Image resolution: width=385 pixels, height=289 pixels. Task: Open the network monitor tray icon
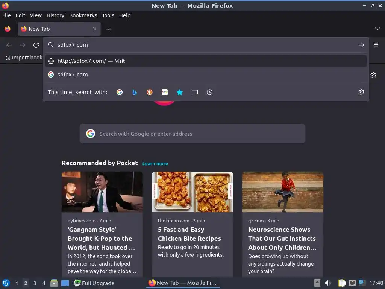pos(352,283)
